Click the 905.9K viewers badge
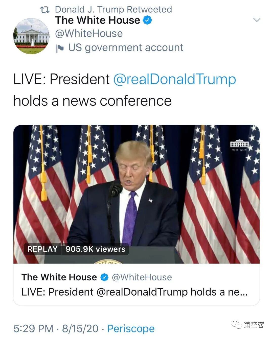Image resolution: width=273 pixels, height=337 pixels. pos(95,249)
